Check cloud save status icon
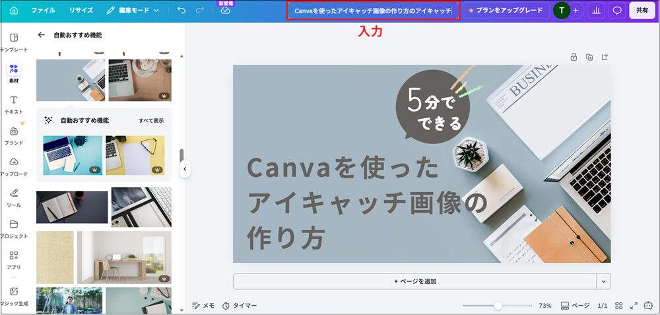Viewport: 660px width, 315px height. point(226,11)
